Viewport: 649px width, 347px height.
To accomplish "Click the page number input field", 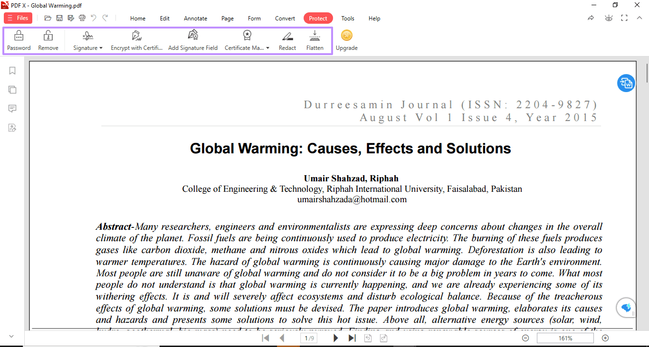I will (x=309, y=338).
